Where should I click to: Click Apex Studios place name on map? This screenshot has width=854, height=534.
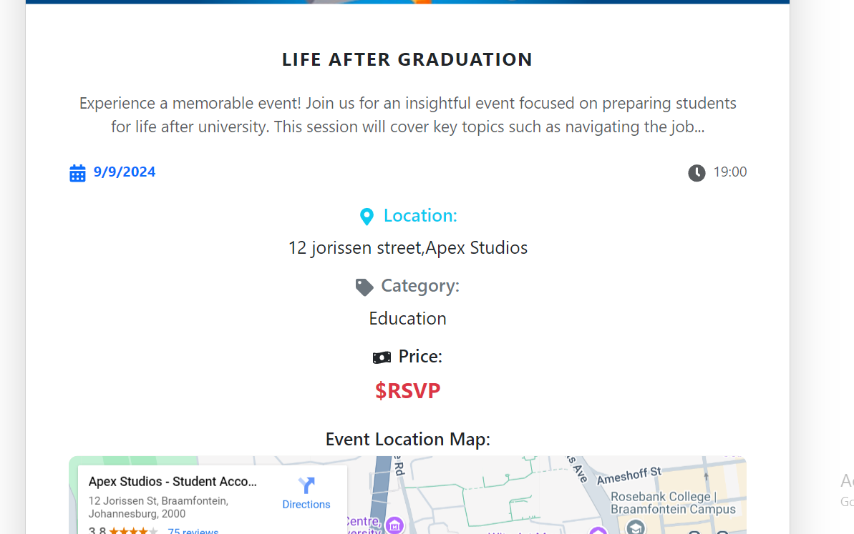(x=173, y=482)
